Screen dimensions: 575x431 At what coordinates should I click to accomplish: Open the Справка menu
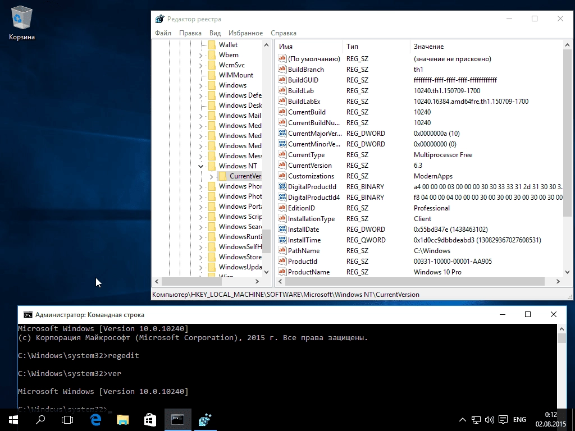[x=284, y=33]
